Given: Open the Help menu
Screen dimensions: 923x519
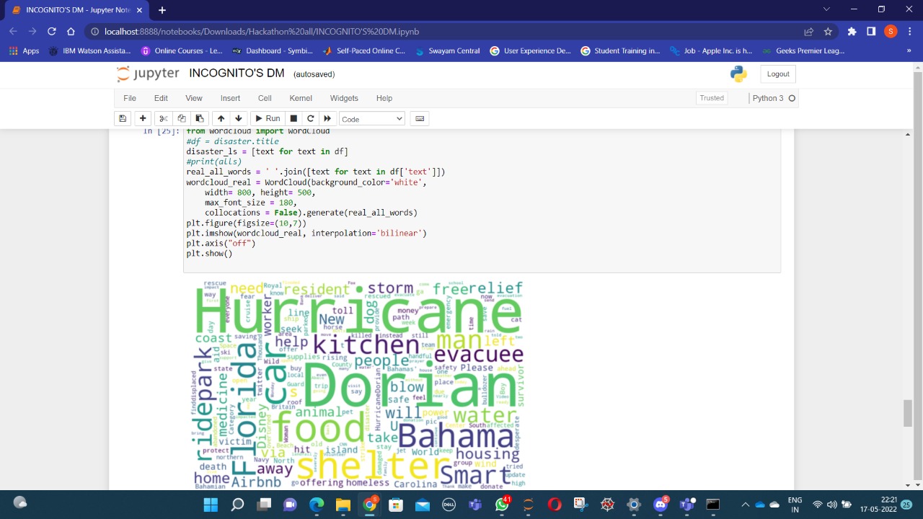Looking at the screenshot, I should (x=384, y=98).
